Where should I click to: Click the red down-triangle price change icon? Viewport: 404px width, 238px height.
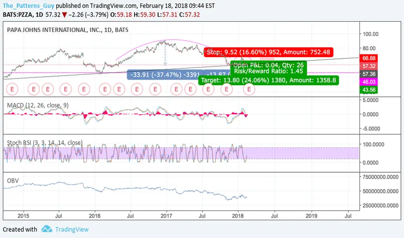(65, 15)
